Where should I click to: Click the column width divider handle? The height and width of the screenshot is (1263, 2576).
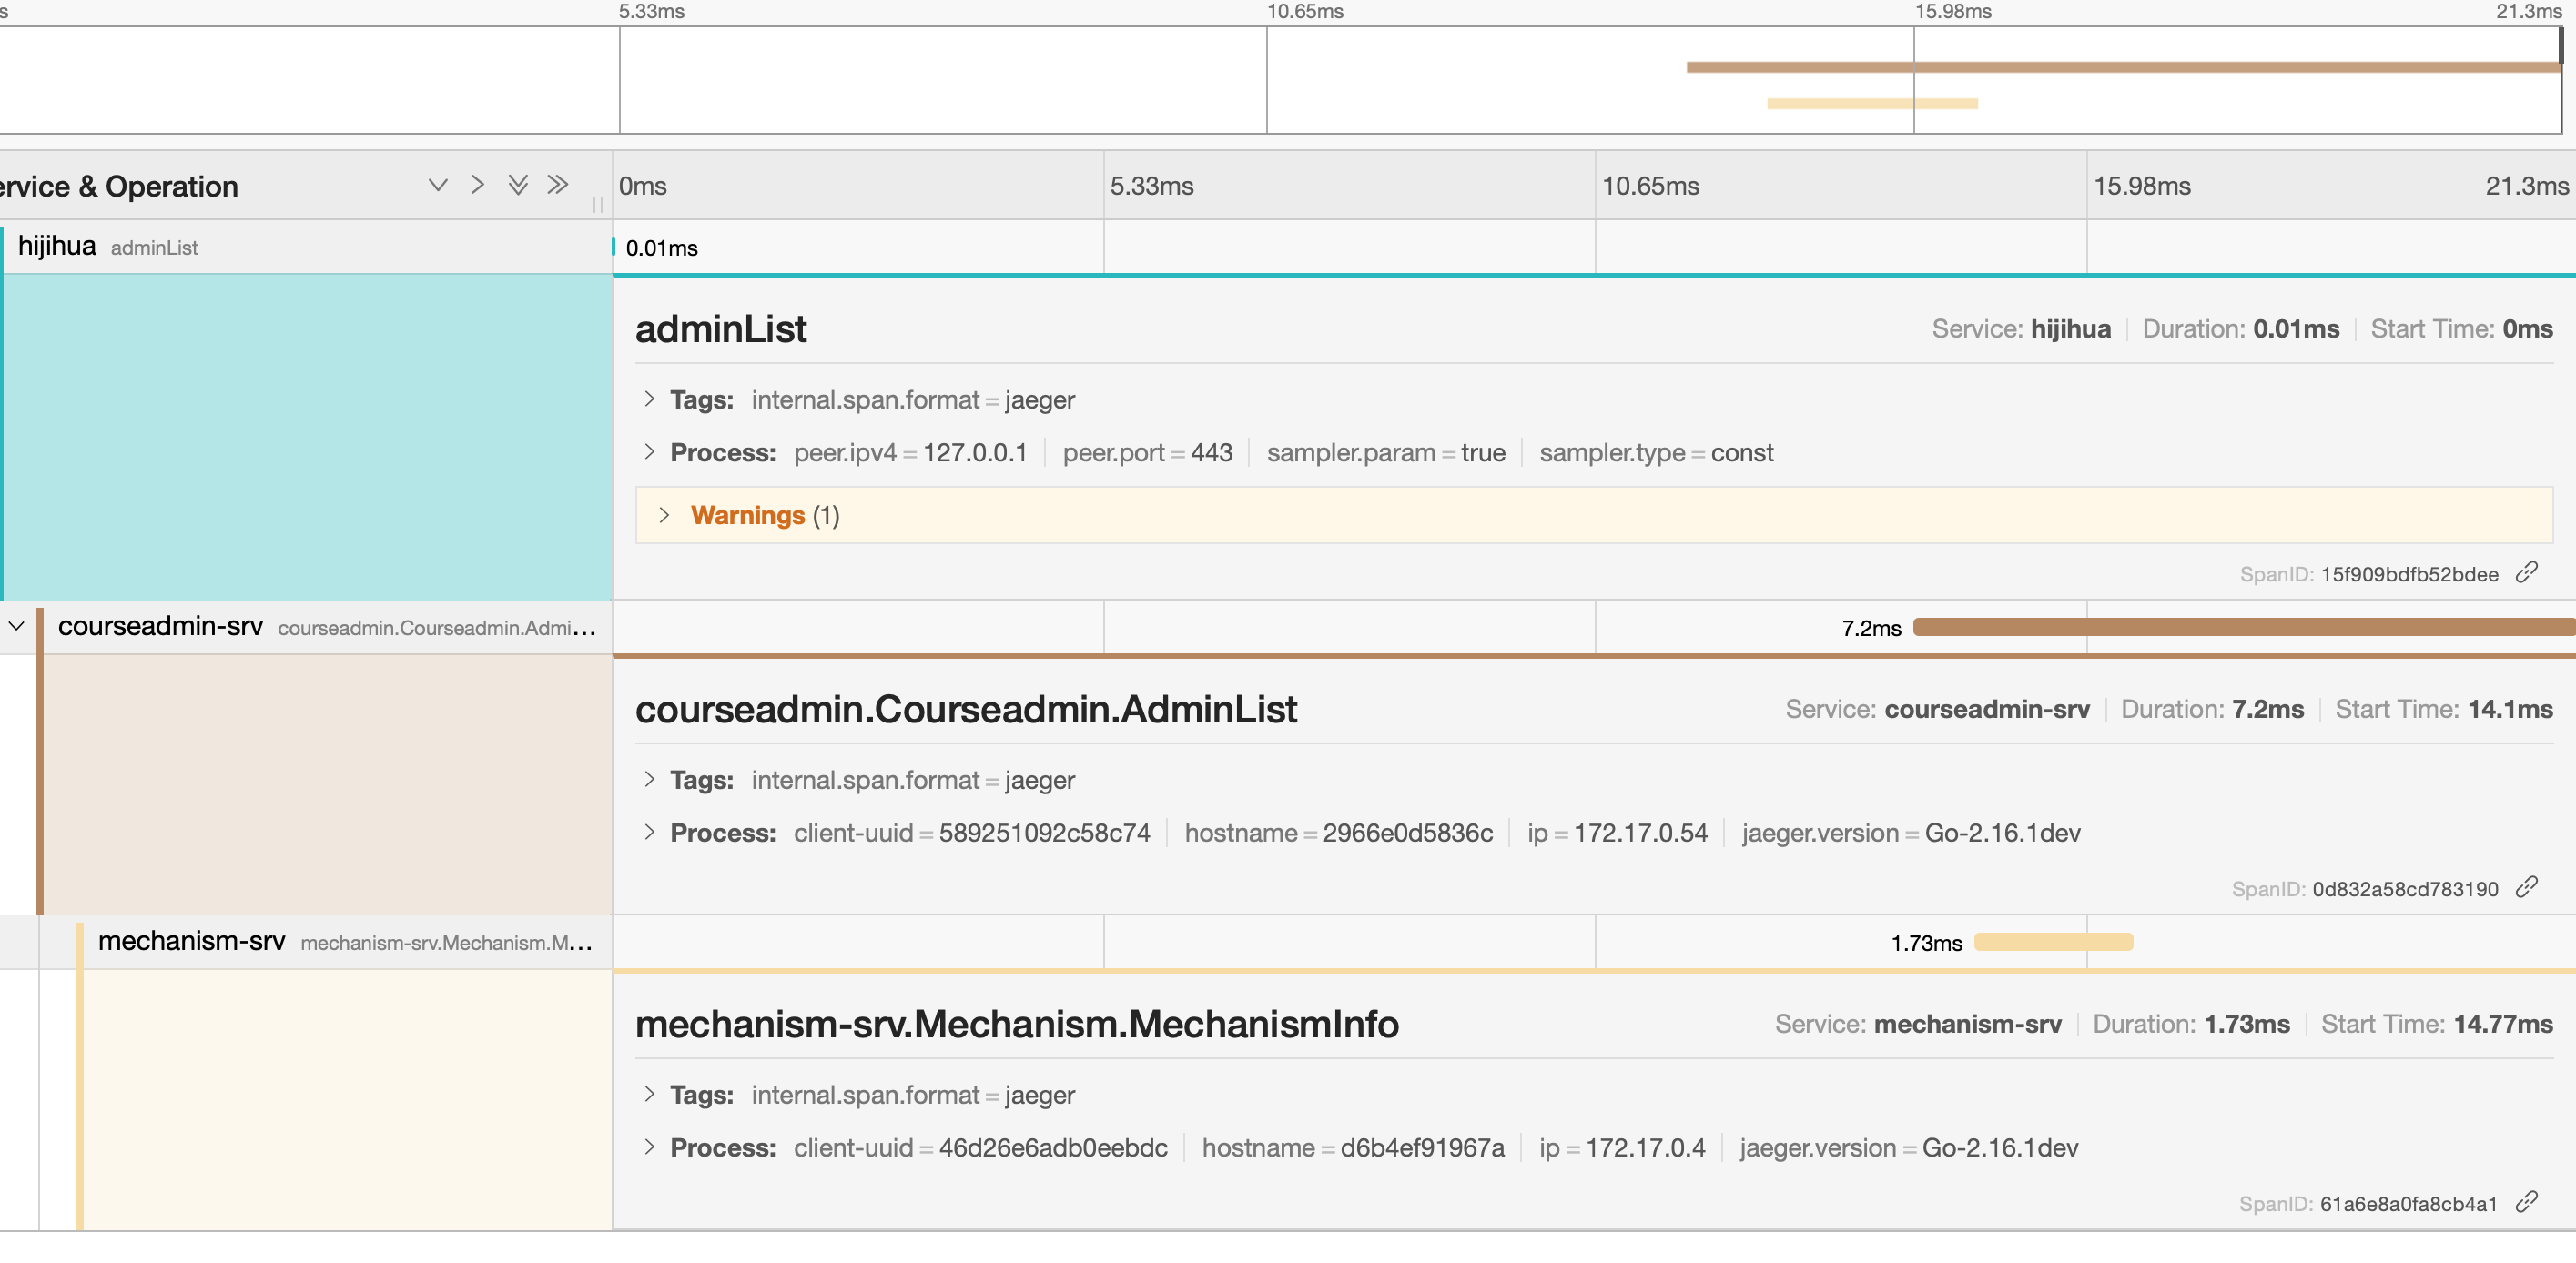pos(598,205)
